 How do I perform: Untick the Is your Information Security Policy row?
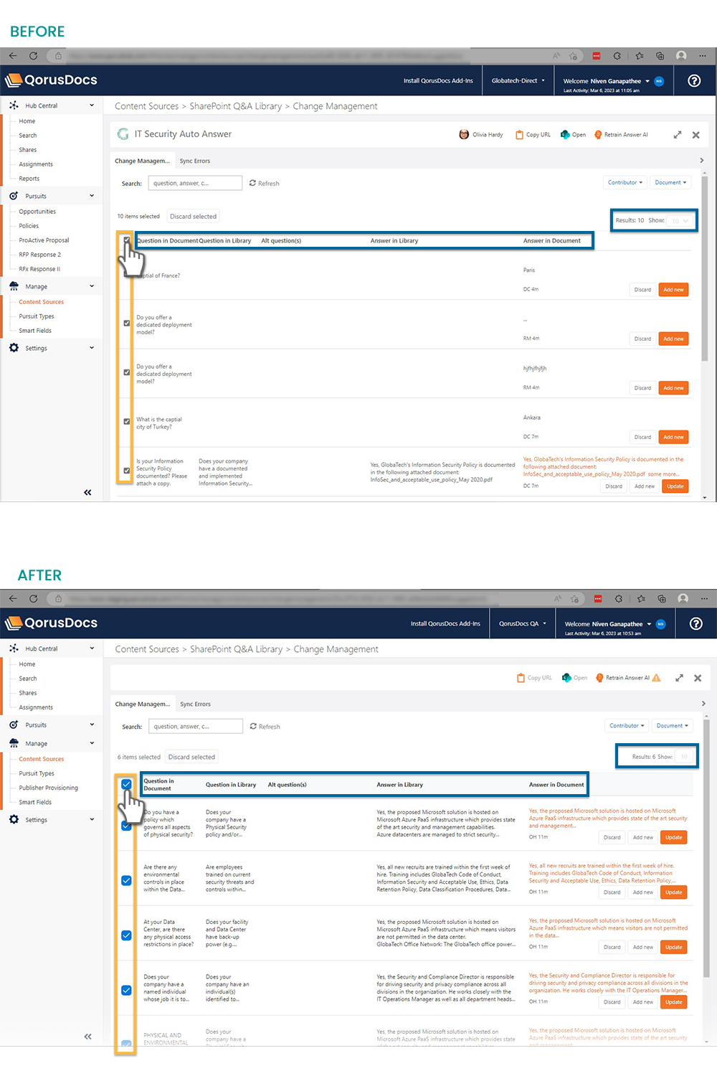127,471
